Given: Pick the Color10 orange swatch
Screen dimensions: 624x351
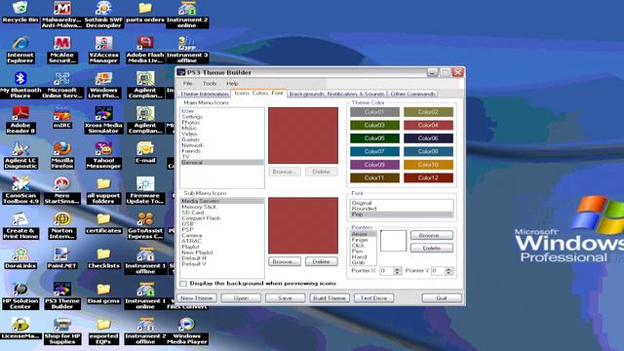Looking at the screenshot, I should click(428, 165).
